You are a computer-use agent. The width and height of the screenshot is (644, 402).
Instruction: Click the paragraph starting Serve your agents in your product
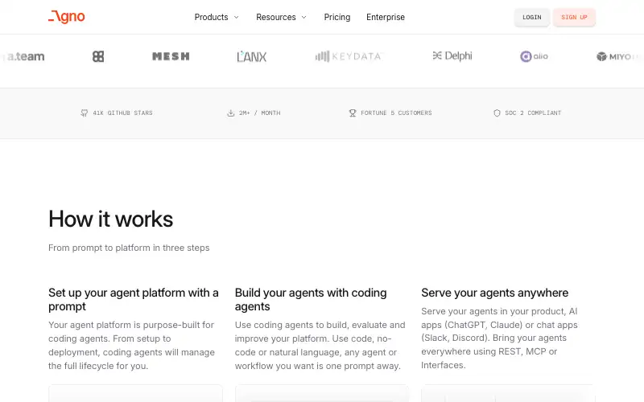coord(499,338)
